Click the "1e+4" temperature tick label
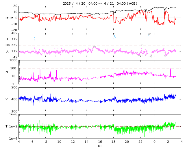 (13, 138)
